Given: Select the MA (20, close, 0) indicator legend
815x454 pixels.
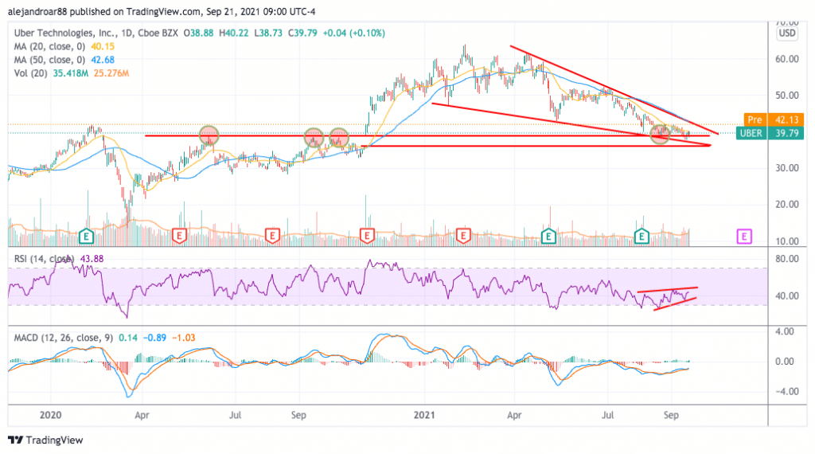Looking at the screenshot, I should pyautogui.click(x=49, y=47).
